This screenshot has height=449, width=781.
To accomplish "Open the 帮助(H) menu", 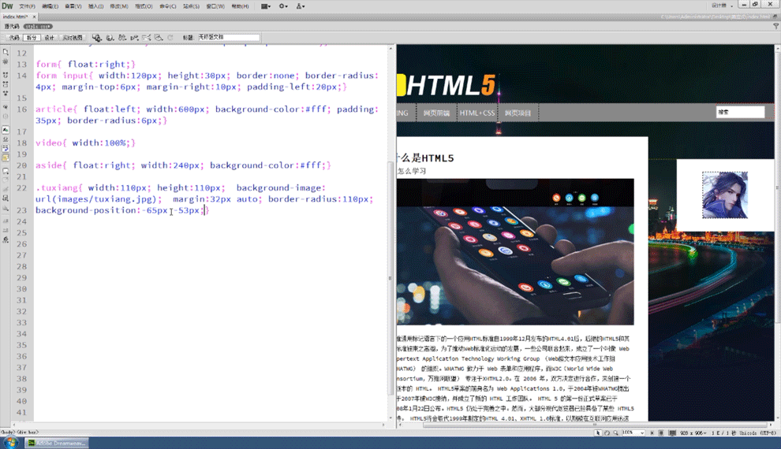I will point(240,6).
